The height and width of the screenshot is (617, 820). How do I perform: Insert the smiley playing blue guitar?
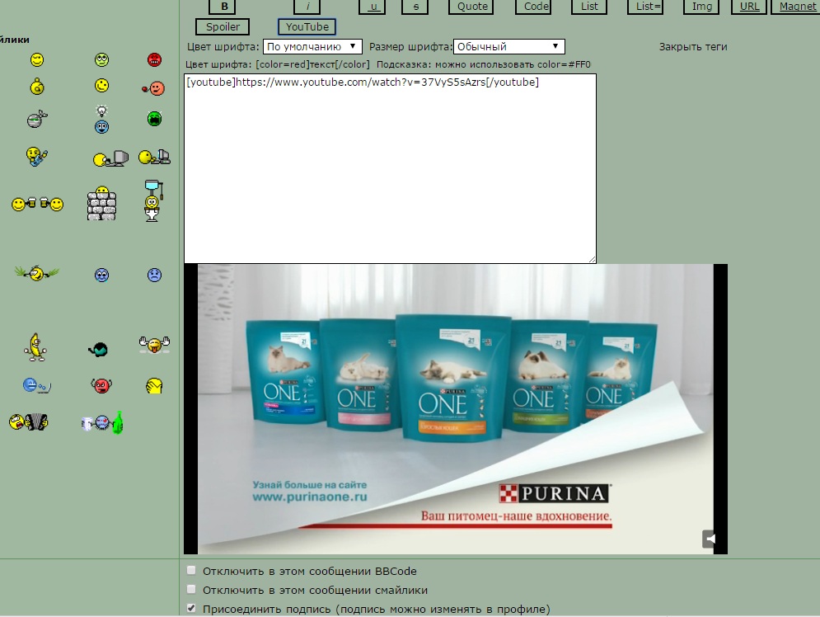click(36, 157)
